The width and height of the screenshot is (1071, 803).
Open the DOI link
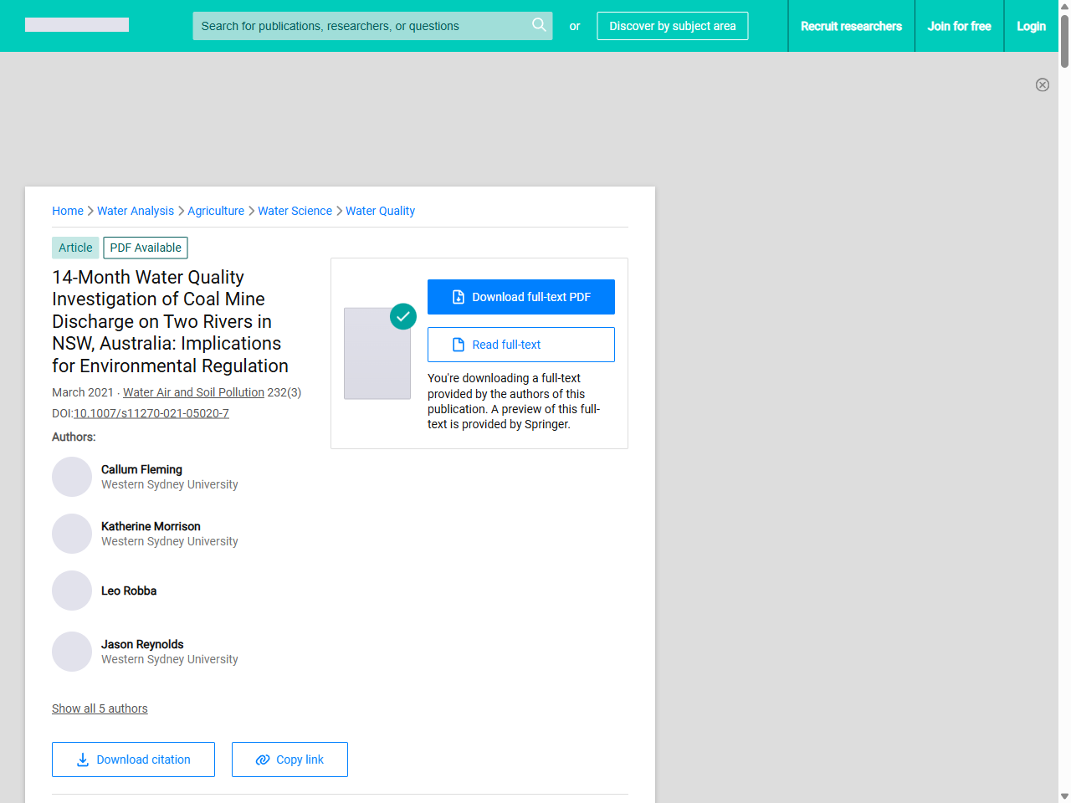[x=151, y=412]
